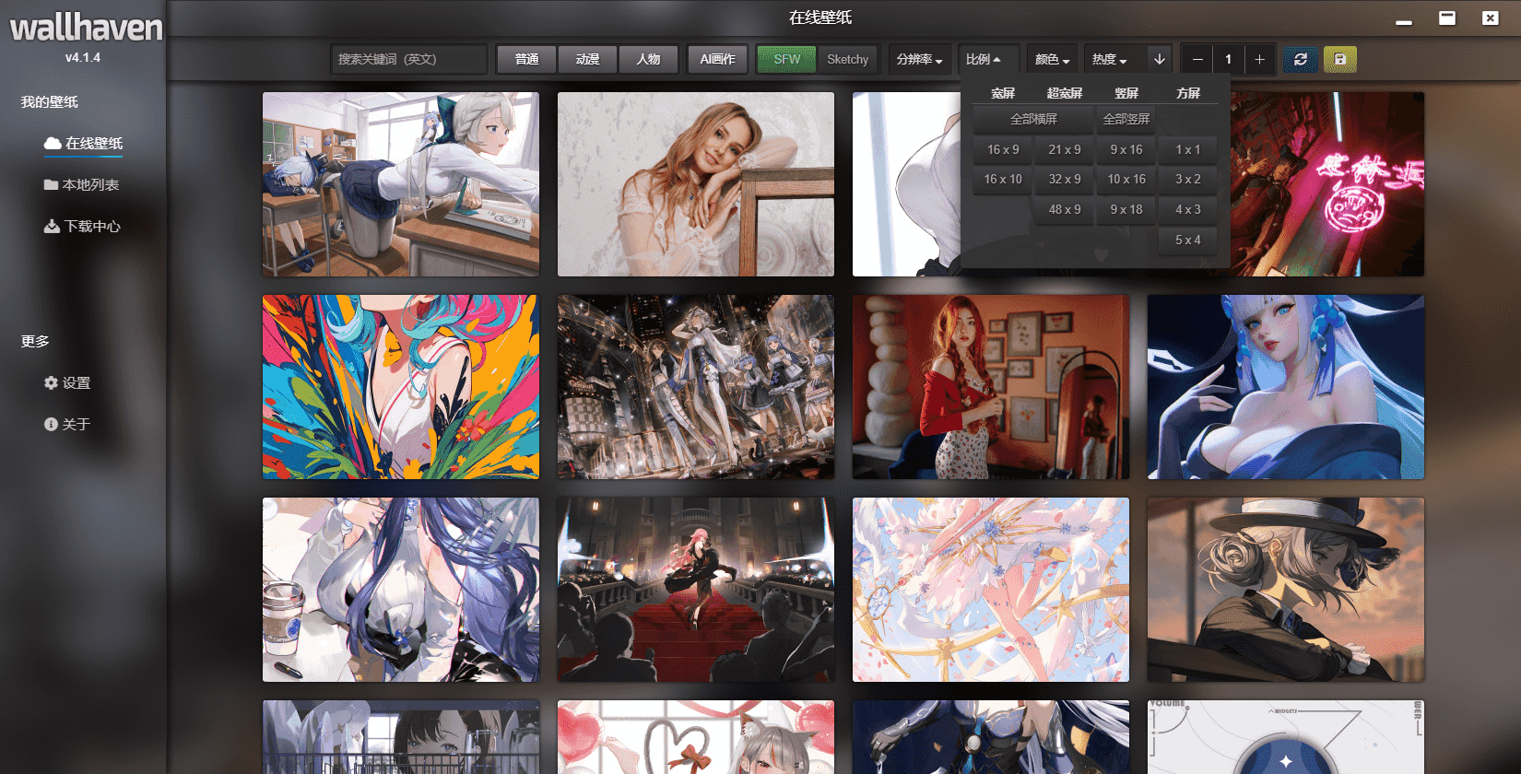Screen dimensions: 1521x774
Task: Open the 关于 about page
Action: point(67,424)
